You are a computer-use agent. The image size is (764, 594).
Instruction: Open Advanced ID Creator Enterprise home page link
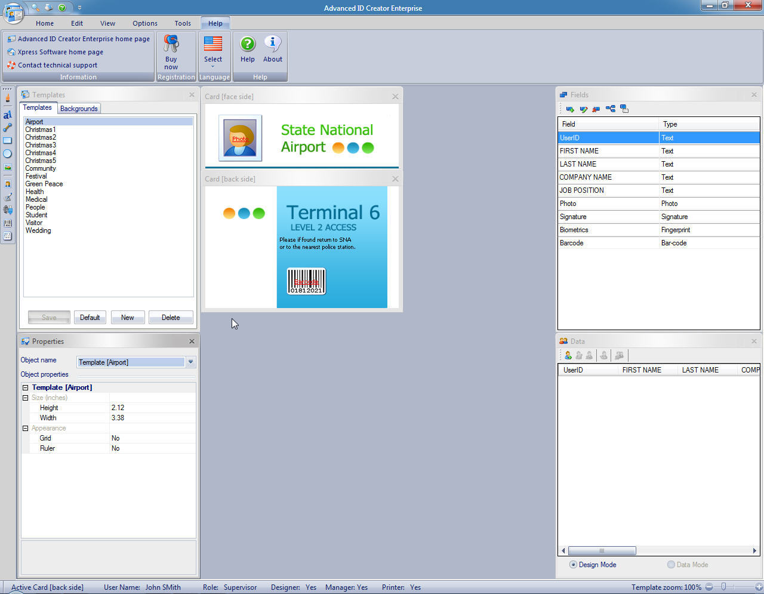pyautogui.click(x=78, y=39)
